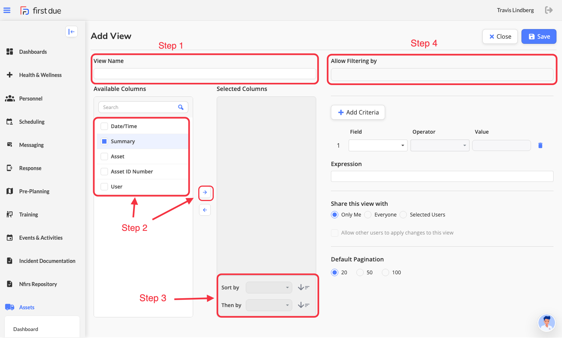This screenshot has width=562, height=338.
Task: Open the Then by dropdown
Action: [x=269, y=305]
